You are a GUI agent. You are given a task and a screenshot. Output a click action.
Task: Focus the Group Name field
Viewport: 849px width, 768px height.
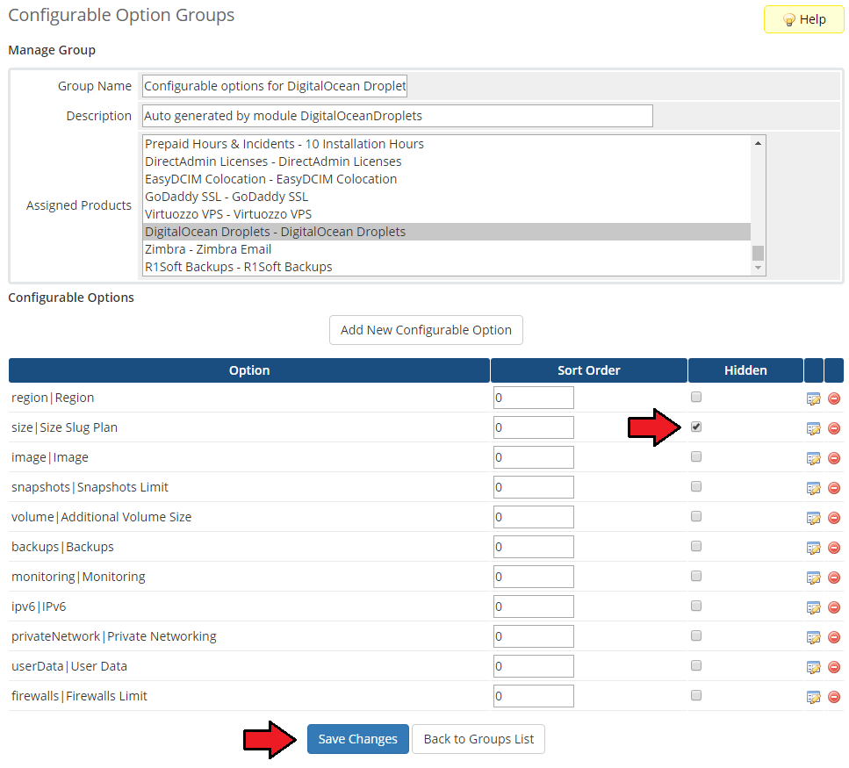[275, 86]
